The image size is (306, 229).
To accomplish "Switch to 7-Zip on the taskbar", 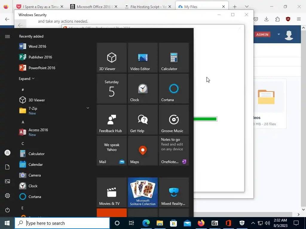I will [x=215, y=223].
